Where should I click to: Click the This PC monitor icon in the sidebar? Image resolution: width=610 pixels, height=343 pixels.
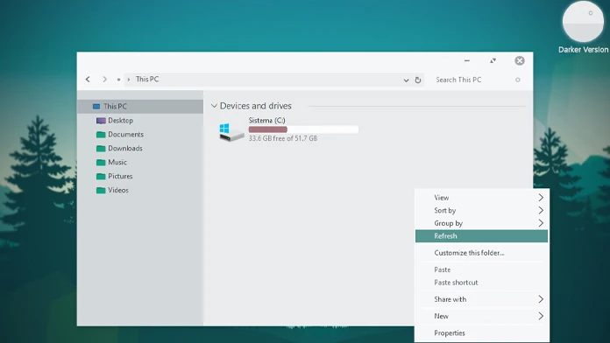tap(96, 107)
